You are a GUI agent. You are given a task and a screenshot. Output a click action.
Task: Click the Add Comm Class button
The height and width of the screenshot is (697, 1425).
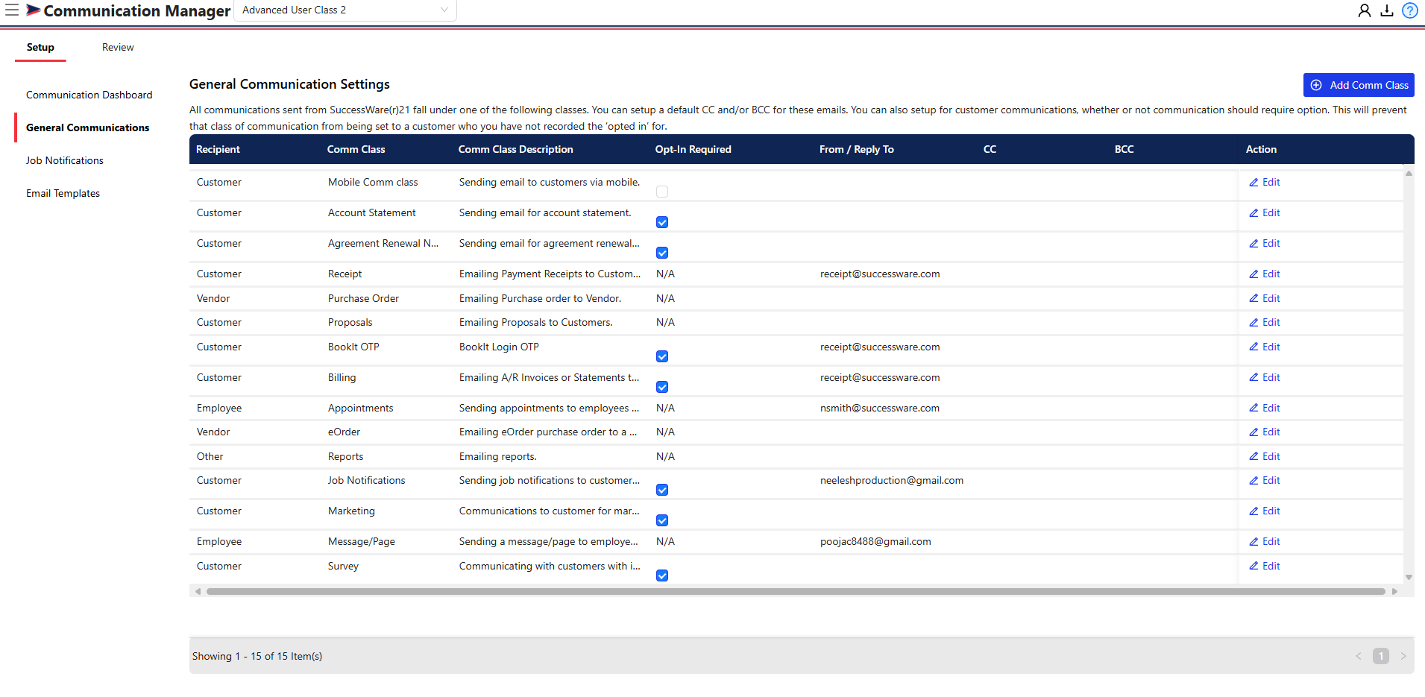coord(1359,85)
